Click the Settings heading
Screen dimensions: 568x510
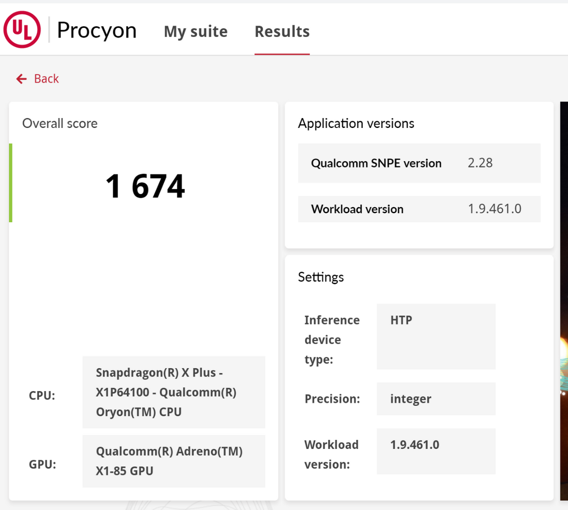click(x=321, y=277)
